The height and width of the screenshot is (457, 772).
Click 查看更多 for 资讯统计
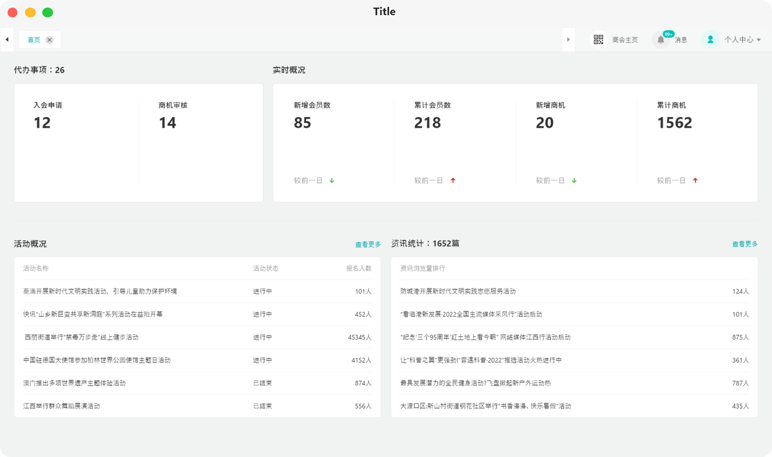(x=744, y=244)
